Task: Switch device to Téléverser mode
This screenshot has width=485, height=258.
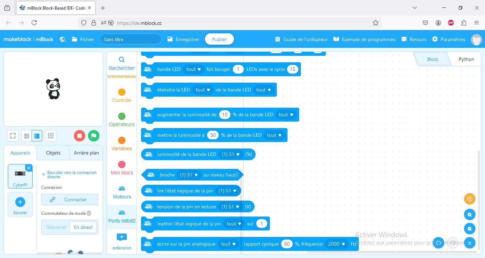Action: (56, 227)
